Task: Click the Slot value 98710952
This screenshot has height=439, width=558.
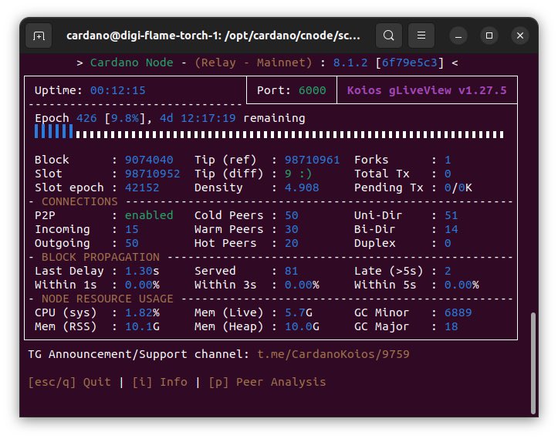Action: (x=152, y=174)
